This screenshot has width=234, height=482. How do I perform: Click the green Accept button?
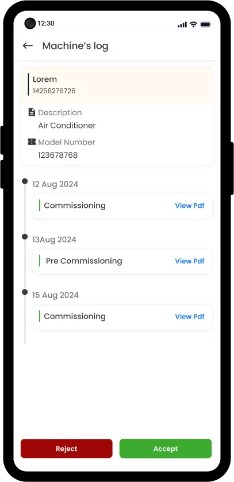click(x=166, y=449)
